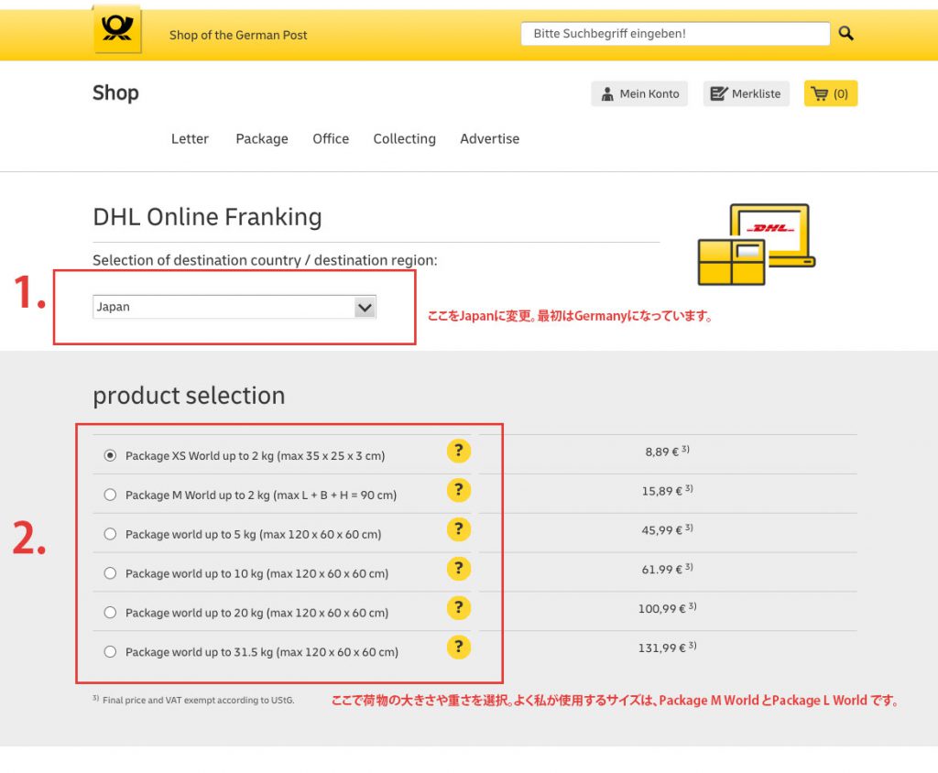Viewport: 938px width, 773px height.
Task: Select Package world up to 10 kg radio
Action: click(110, 573)
